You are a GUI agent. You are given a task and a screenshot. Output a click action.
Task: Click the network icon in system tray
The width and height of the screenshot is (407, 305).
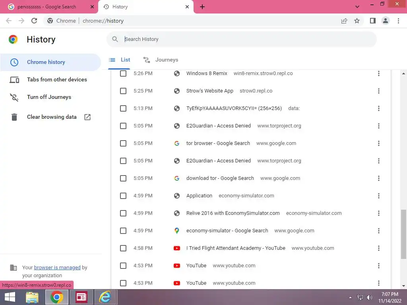point(360,297)
